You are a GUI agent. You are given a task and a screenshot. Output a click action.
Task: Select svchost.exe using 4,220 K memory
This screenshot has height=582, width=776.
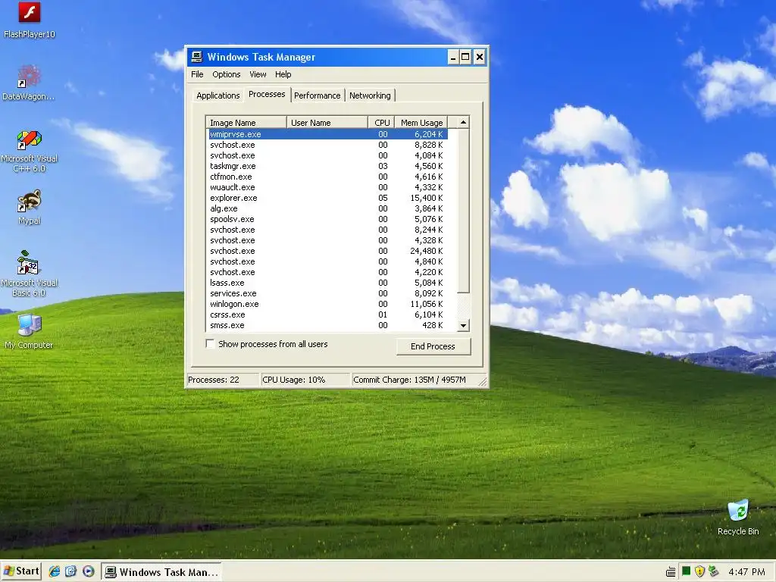[x=327, y=272]
